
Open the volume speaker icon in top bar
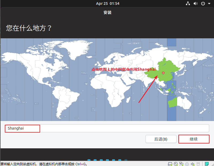[x=196, y=3]
